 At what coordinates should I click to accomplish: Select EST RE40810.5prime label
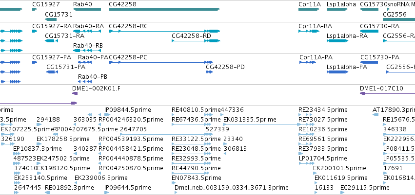(196, 110)
